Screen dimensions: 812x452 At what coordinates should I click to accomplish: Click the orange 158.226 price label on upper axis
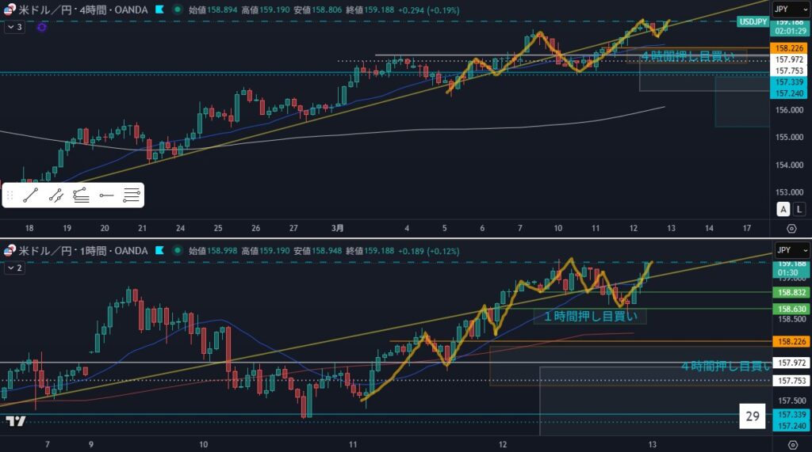pyautogui.click(x=790, y=48)
